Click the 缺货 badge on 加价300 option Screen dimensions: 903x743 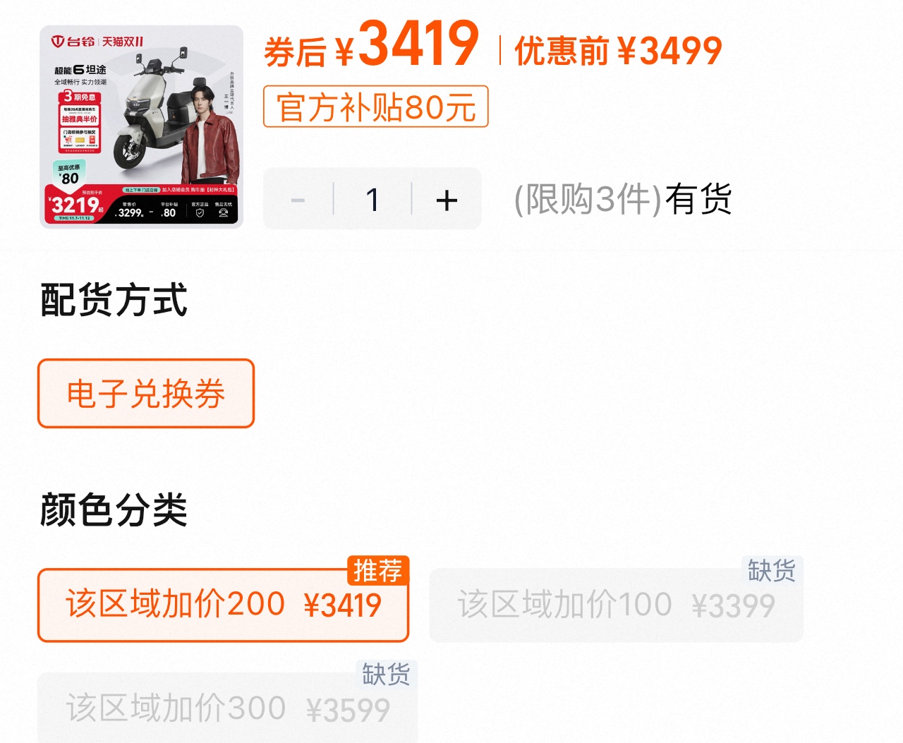[386, 674]
